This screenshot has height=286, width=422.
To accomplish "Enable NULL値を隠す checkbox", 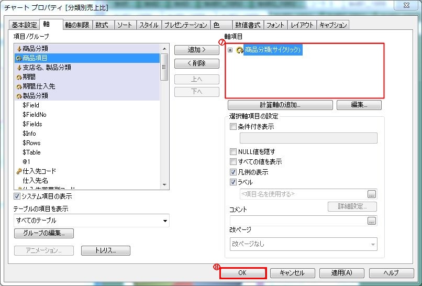I will pyautogui.click(x=233, y=151).
